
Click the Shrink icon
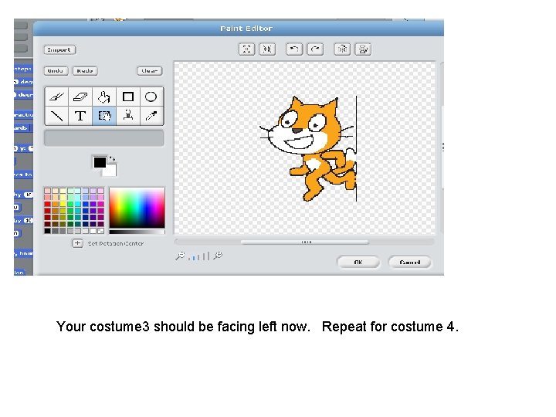point(267,49)
